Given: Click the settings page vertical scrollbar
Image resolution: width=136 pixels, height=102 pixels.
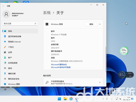Looking at the screenshot, I should [106, 59].
